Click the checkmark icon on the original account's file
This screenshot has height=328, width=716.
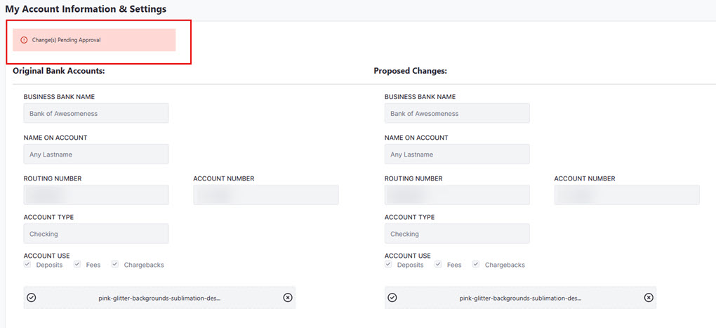click(x=32, y=298)
